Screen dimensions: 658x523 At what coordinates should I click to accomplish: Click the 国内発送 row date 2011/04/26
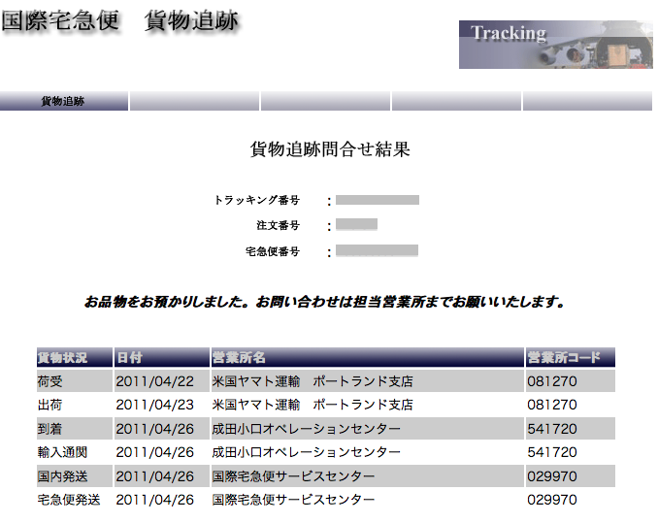[x=155, y=476]
